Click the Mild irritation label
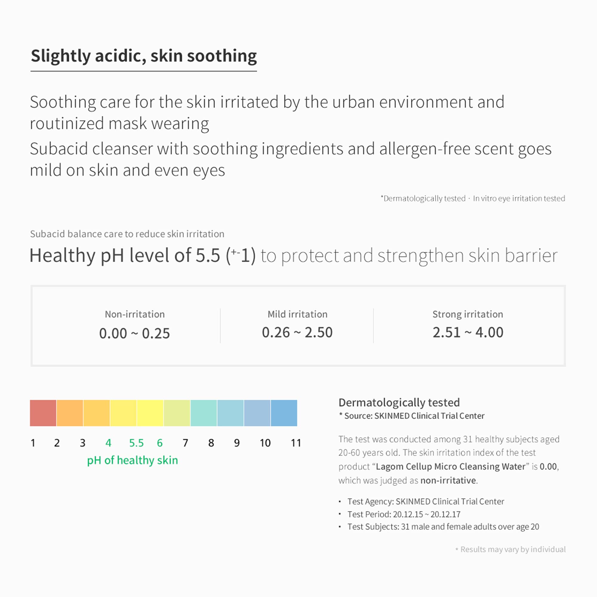 297,314
